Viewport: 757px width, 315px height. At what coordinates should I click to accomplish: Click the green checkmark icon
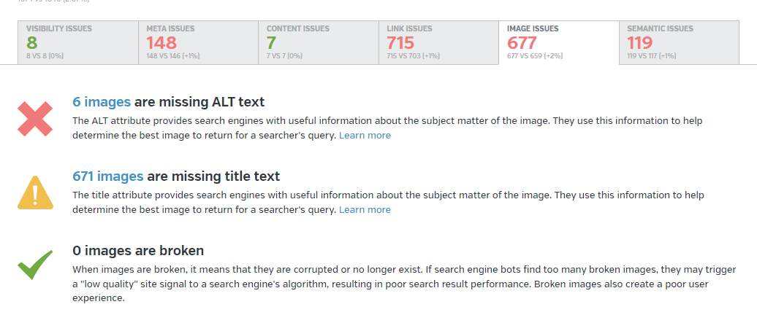35,265
